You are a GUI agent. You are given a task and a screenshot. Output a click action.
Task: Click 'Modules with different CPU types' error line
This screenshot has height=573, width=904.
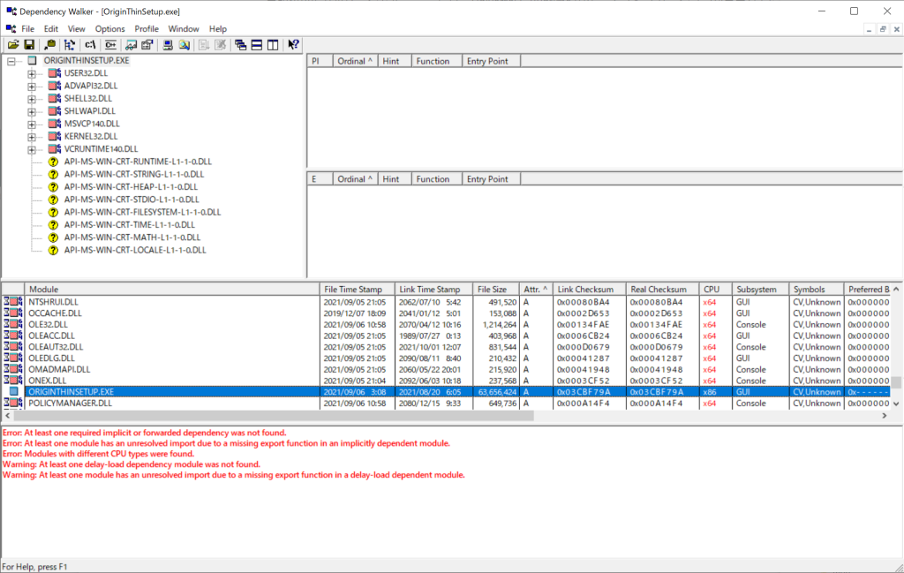99,454
